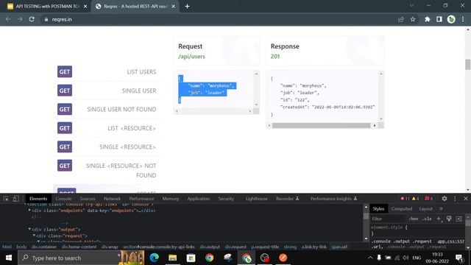The height and width of the screenshot is (265, 471).
Task: Expand the div class endpoints node
Action: click(29, 211)
